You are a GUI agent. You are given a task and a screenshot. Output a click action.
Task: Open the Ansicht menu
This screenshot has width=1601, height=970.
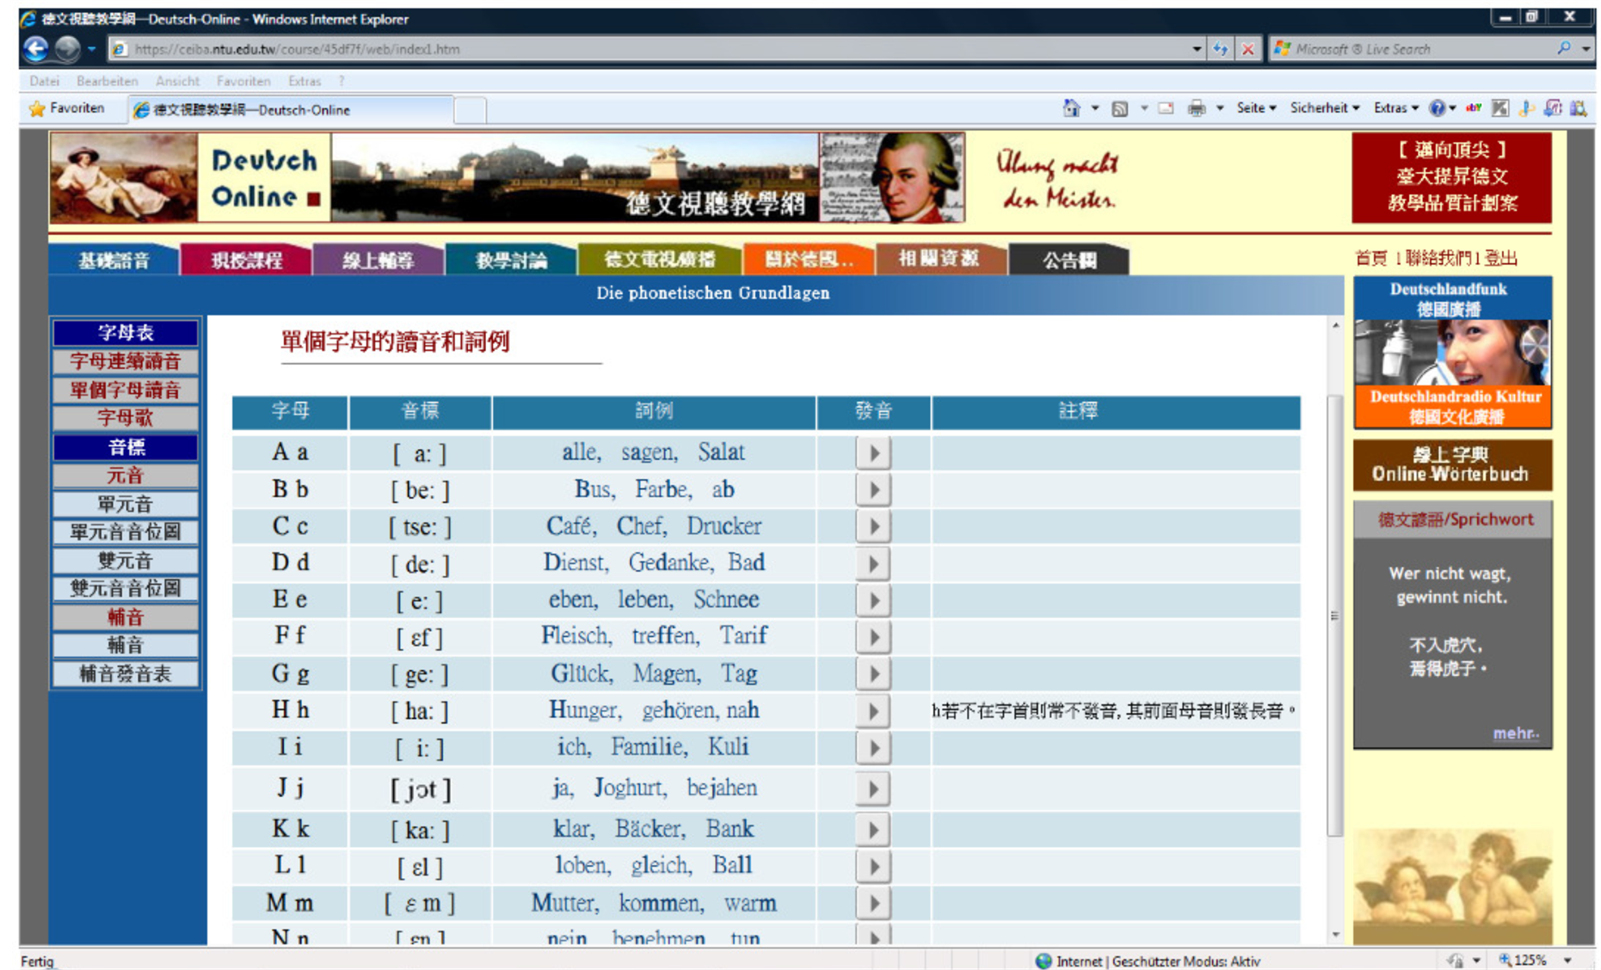177,81
